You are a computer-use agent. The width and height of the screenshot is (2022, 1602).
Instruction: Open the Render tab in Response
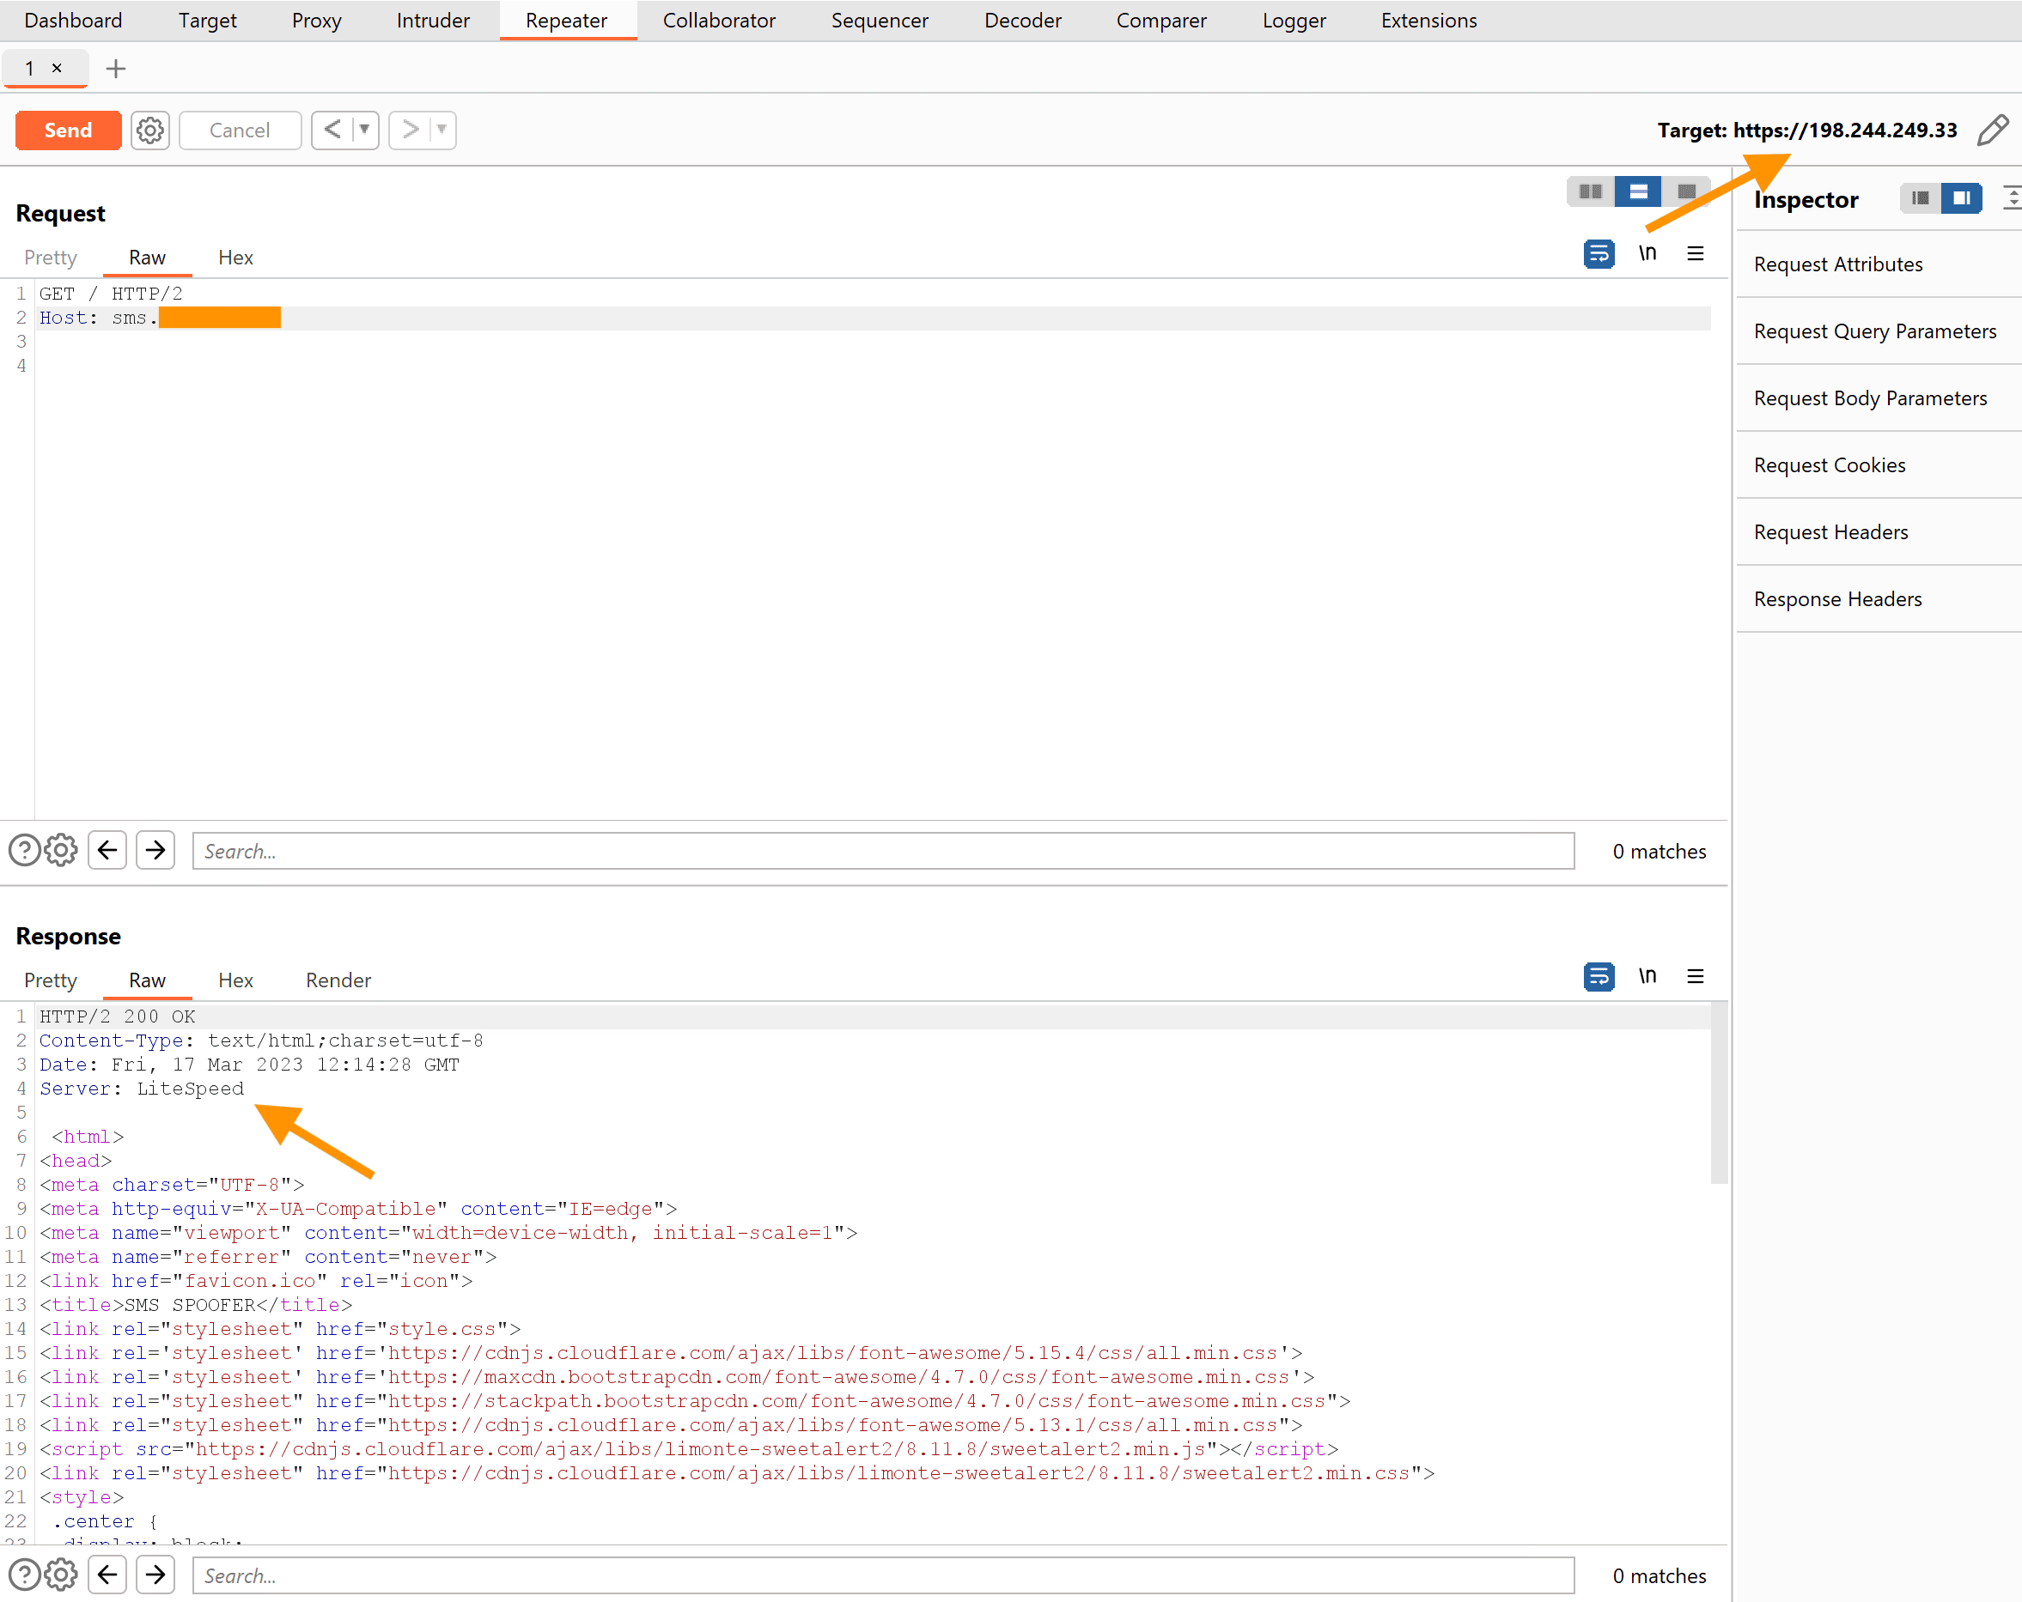point(338,980)
